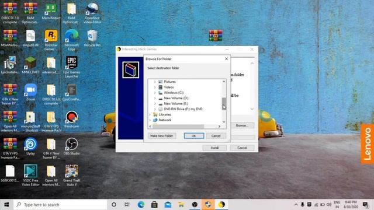Click the folder tree vertical scrollbar thumb
This screenshot has height=210, width=374.
(x=224, y=103)
